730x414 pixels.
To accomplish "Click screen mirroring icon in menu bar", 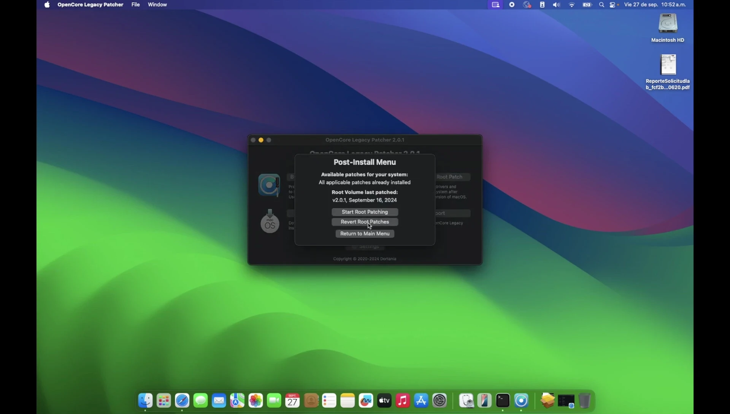I will tap(495, 5).
